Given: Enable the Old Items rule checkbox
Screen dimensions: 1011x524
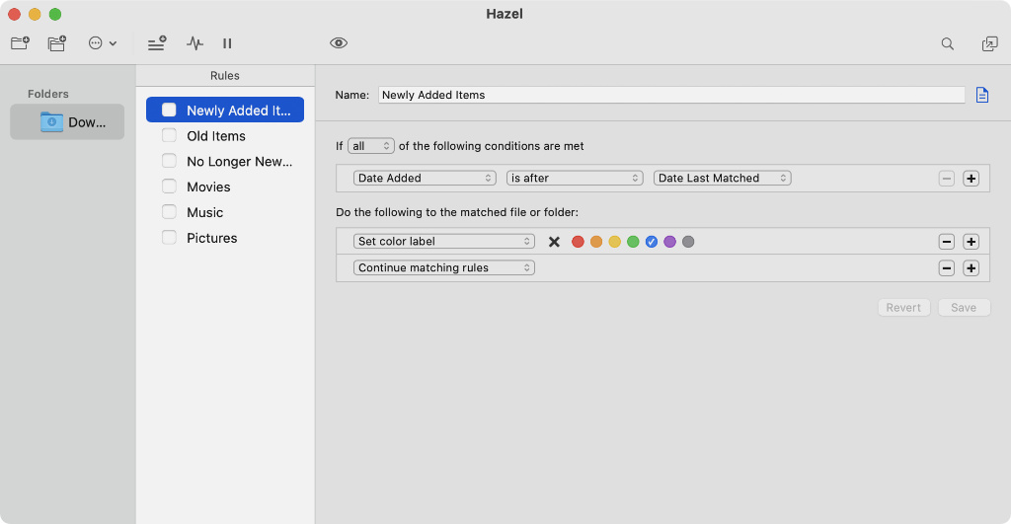Looking at the screenshot, I should tap(169, 136).
